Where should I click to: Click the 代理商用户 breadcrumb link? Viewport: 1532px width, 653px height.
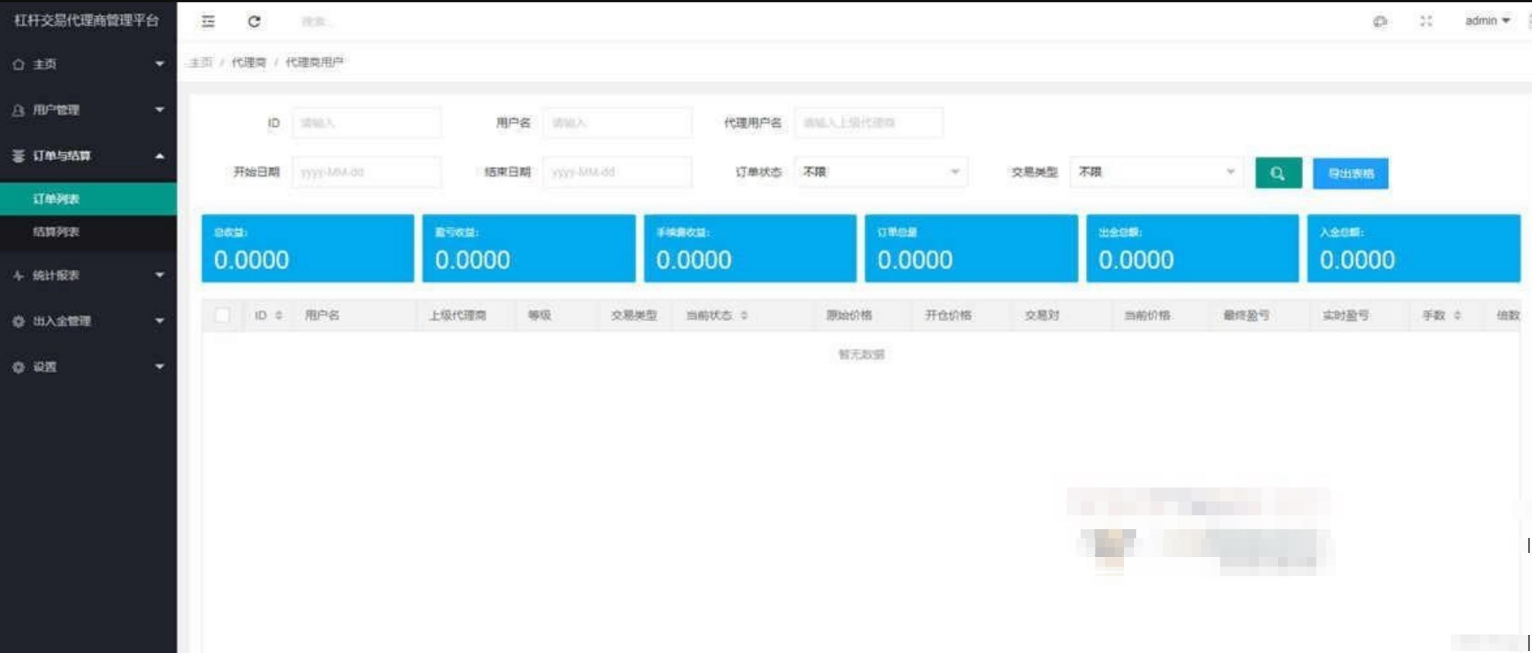tap(314, 62)
